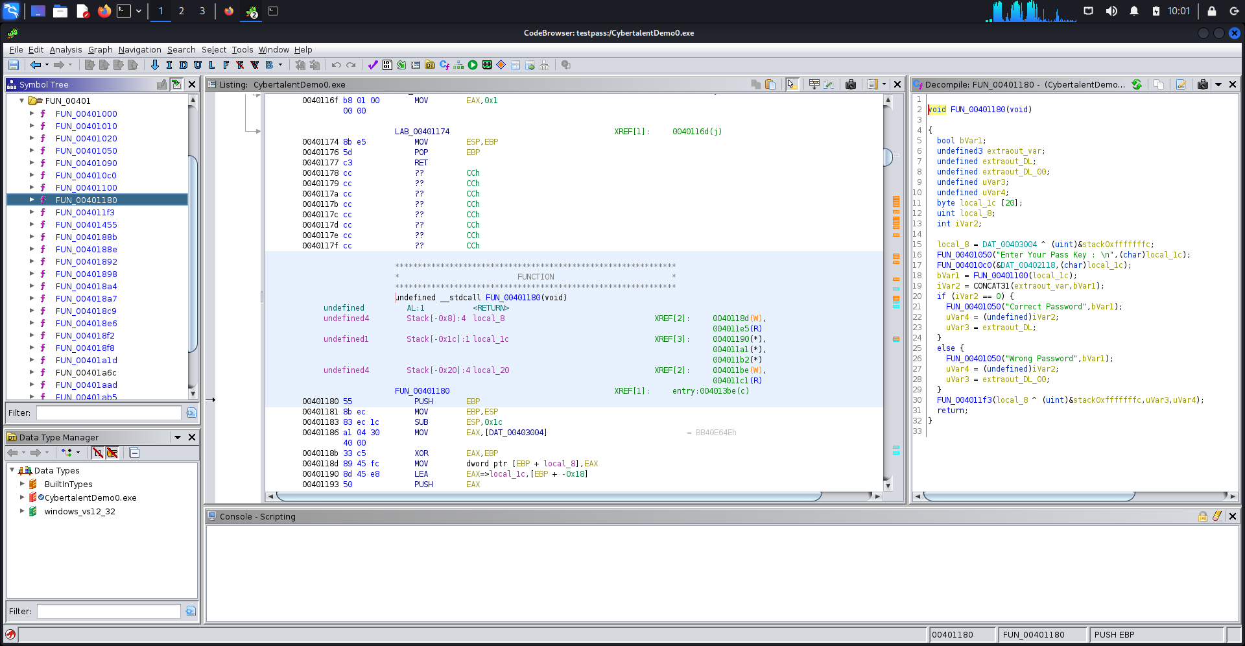Open the Graph menu
Viewport: 1245px width, 646px height.
[x=101, y=49]
